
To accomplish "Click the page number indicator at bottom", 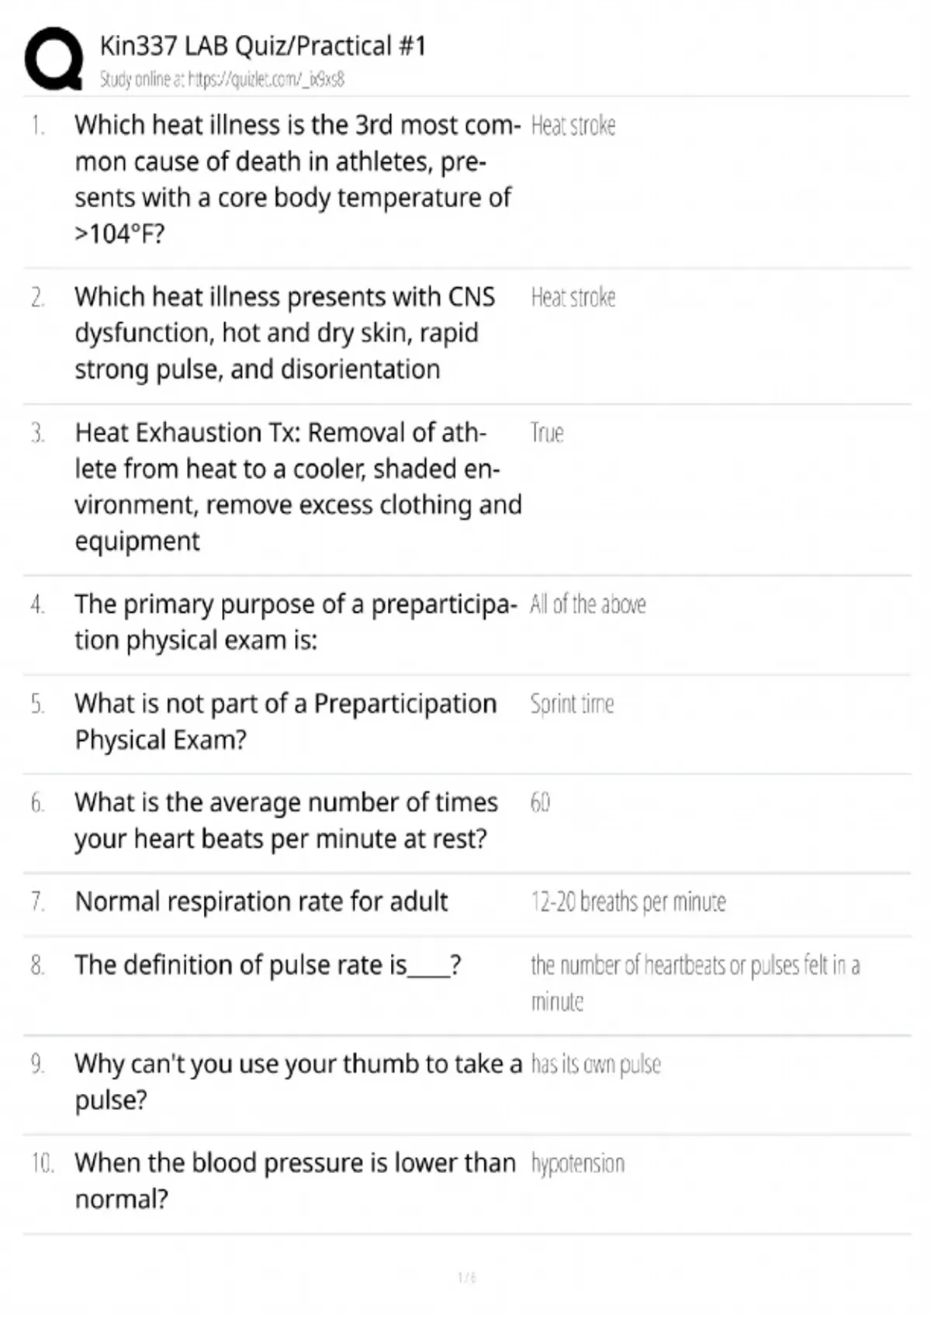I will 466,1277.
